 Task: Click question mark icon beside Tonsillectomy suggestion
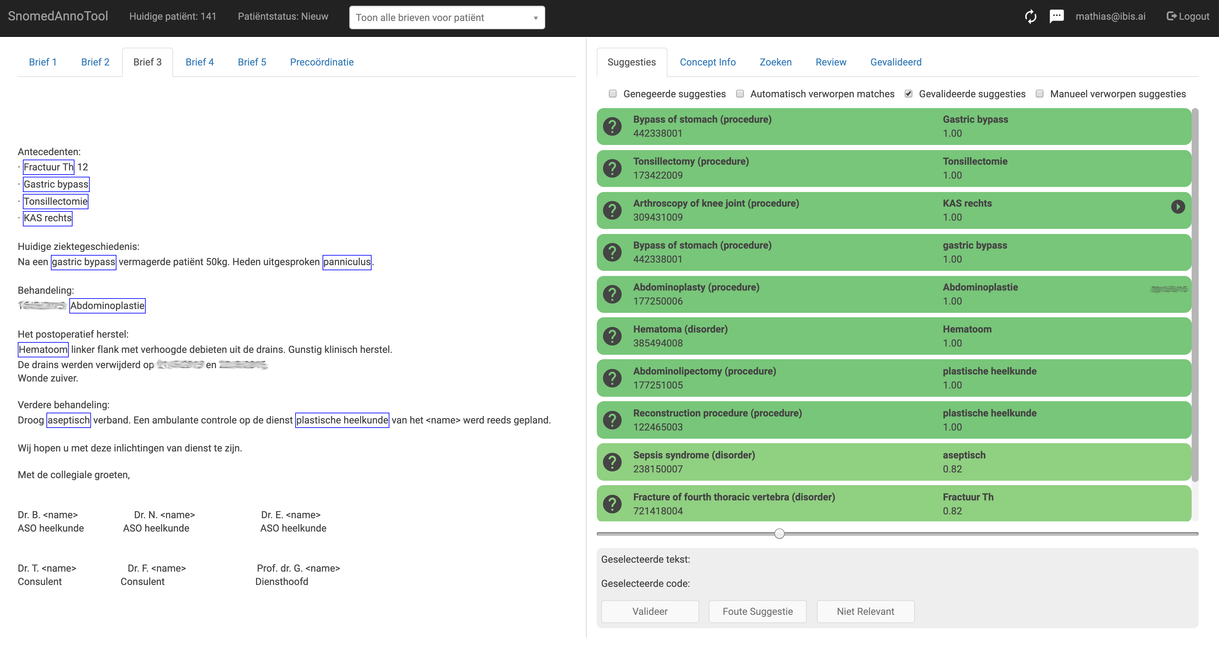[612, 168]
